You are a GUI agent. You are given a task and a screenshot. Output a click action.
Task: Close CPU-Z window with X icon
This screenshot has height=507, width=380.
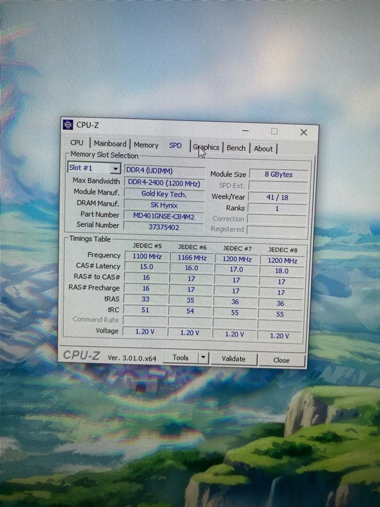[x=304, y=132]
